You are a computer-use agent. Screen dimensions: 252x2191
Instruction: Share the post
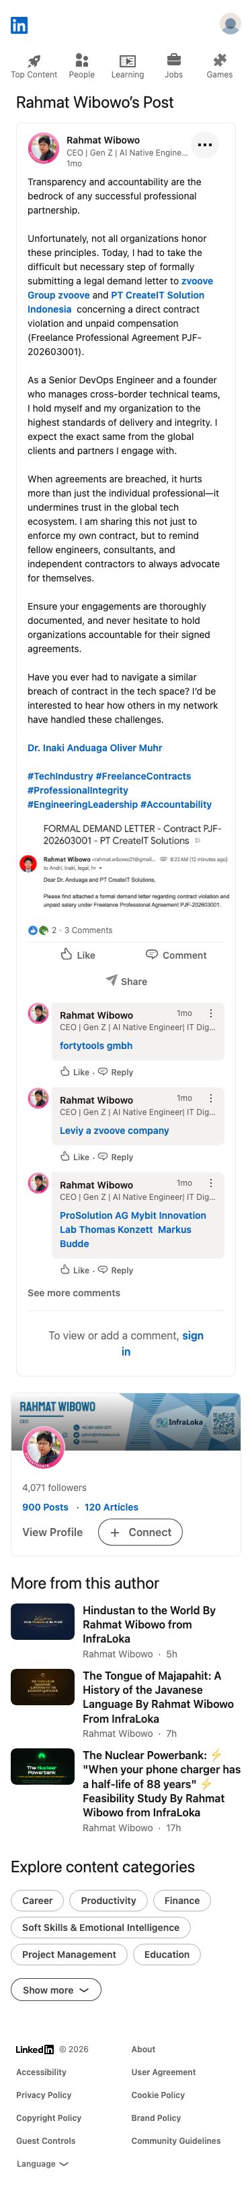(126, 981)
